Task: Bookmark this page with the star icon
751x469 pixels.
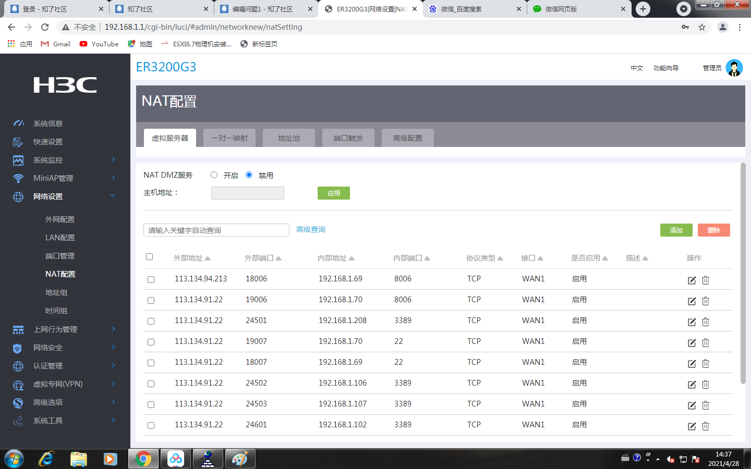Action: [702, 27]
